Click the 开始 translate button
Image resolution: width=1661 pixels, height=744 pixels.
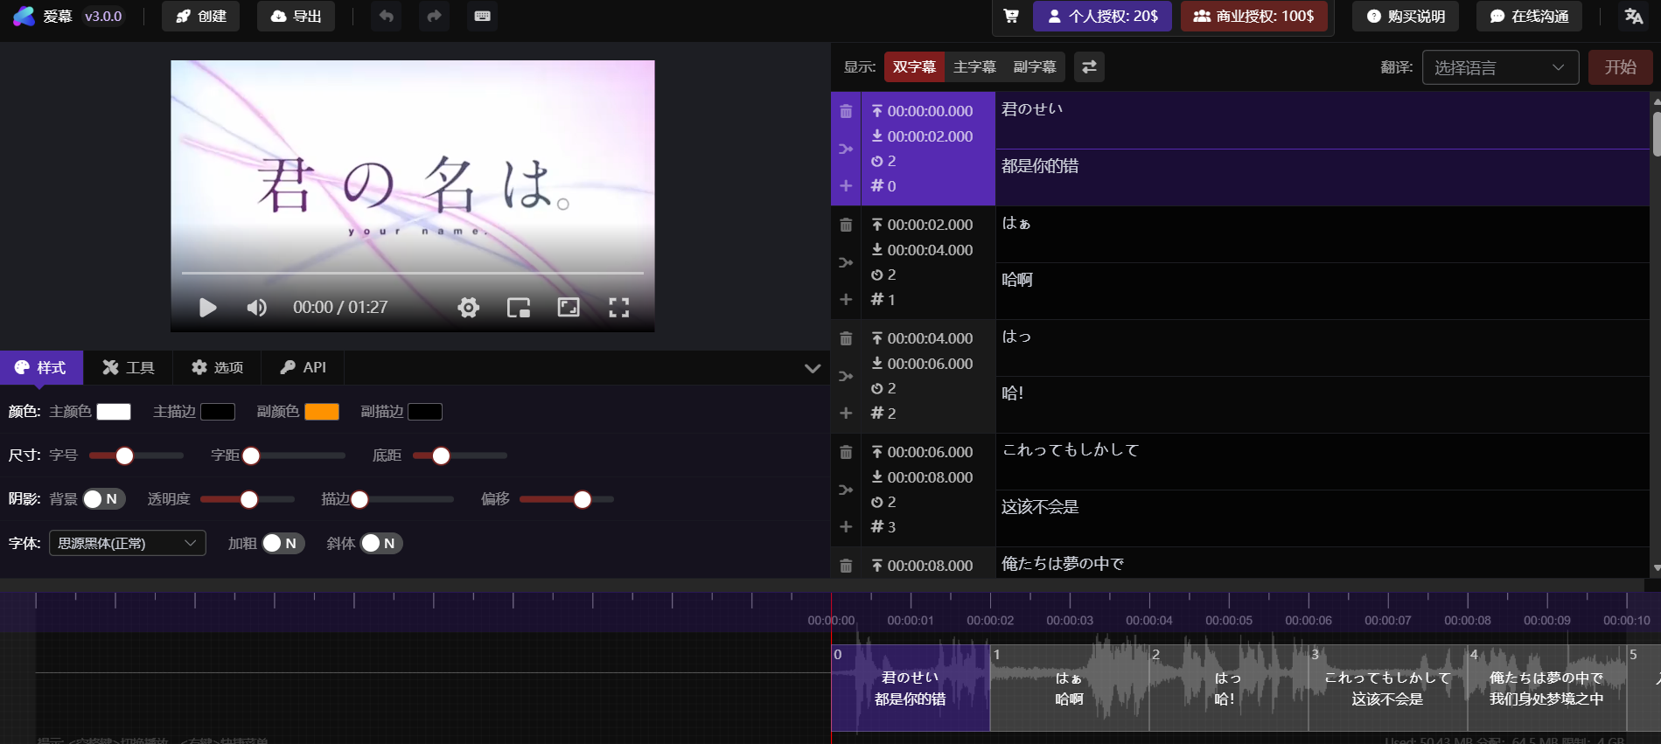point(1620,67)
